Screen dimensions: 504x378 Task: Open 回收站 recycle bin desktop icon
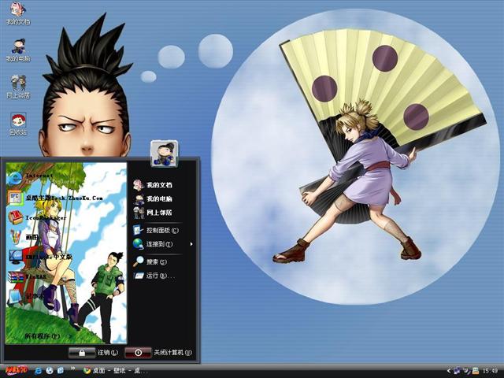[x=18, y=124]
